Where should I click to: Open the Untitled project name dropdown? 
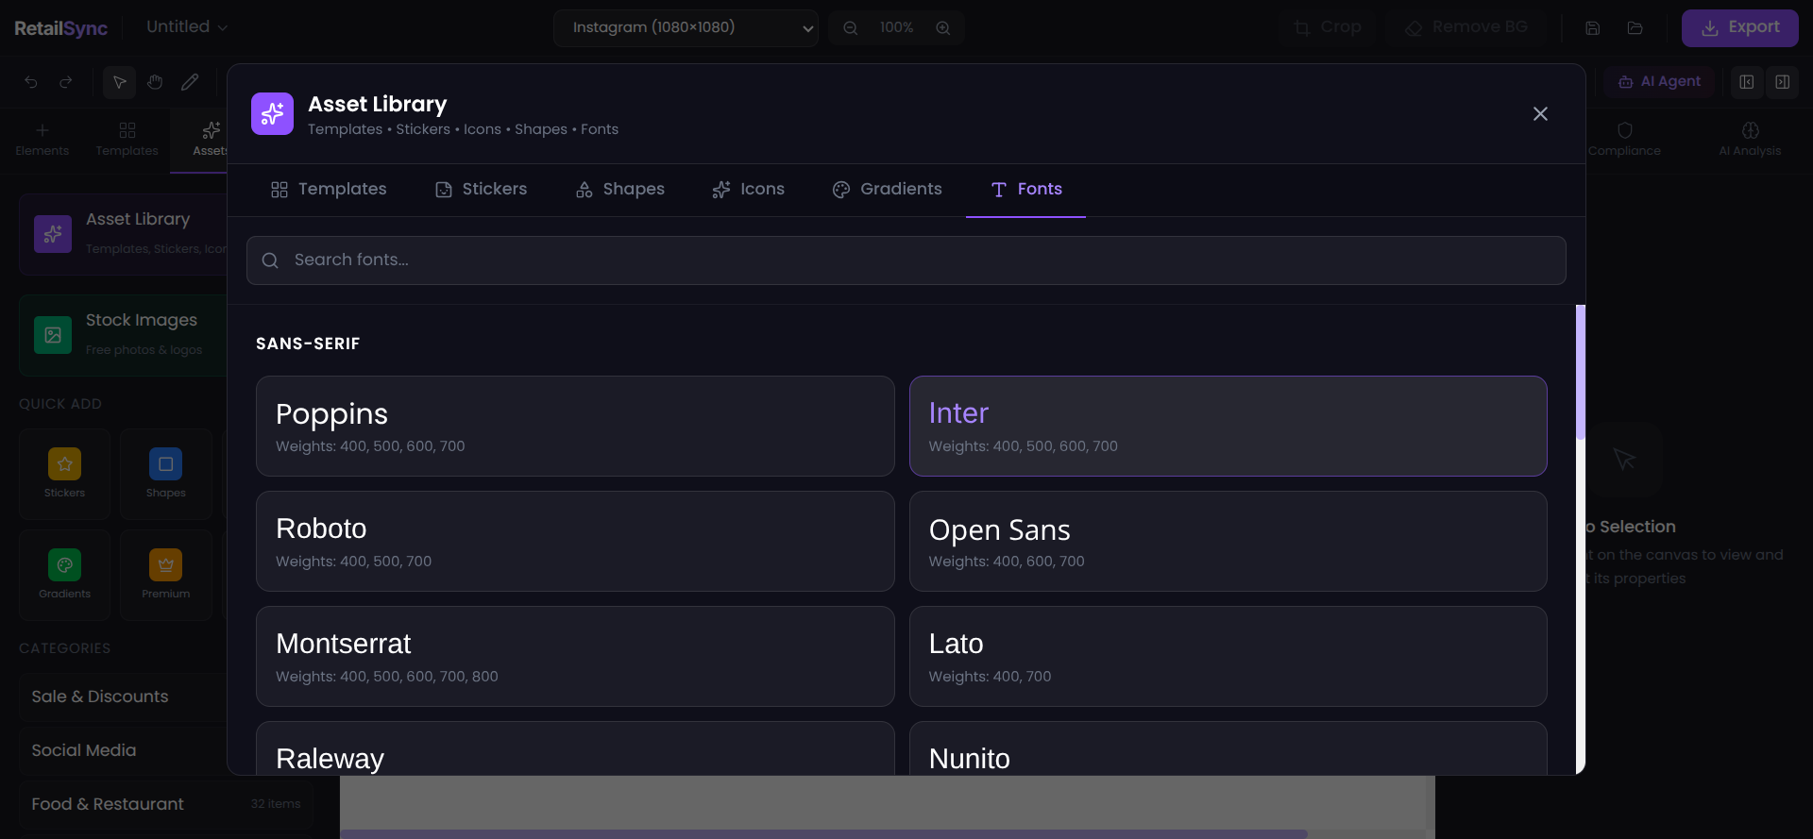point(187,27)
